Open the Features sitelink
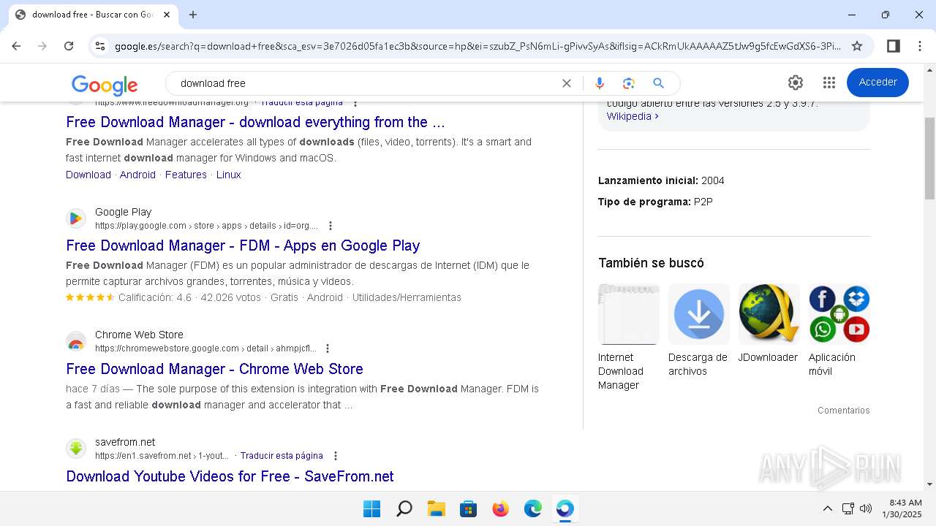Image resolution: width=936 pixels, height=526 pixels. pyautogui.click(x=186, y=175)
